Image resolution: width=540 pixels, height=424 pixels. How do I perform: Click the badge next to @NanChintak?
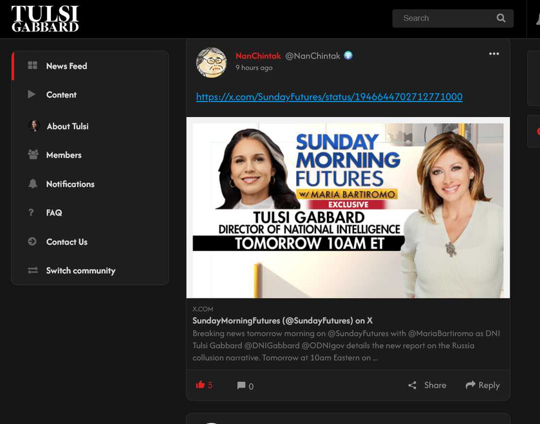[x=348, y=55]
